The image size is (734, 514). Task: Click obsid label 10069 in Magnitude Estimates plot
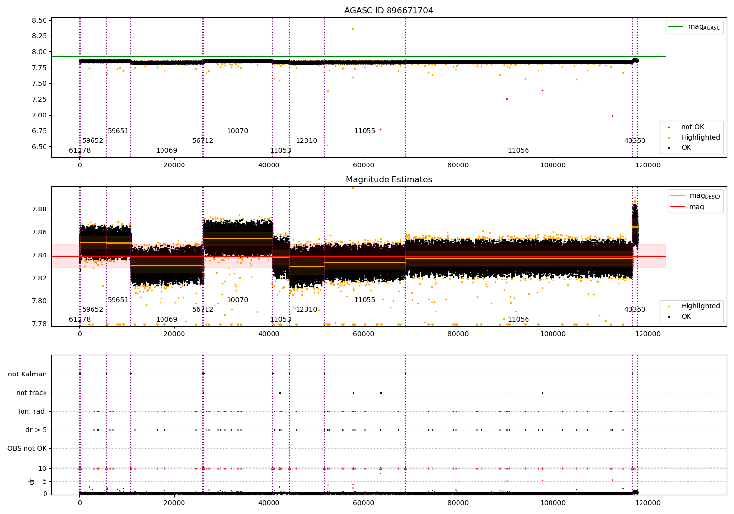click(x=167, y=320)
